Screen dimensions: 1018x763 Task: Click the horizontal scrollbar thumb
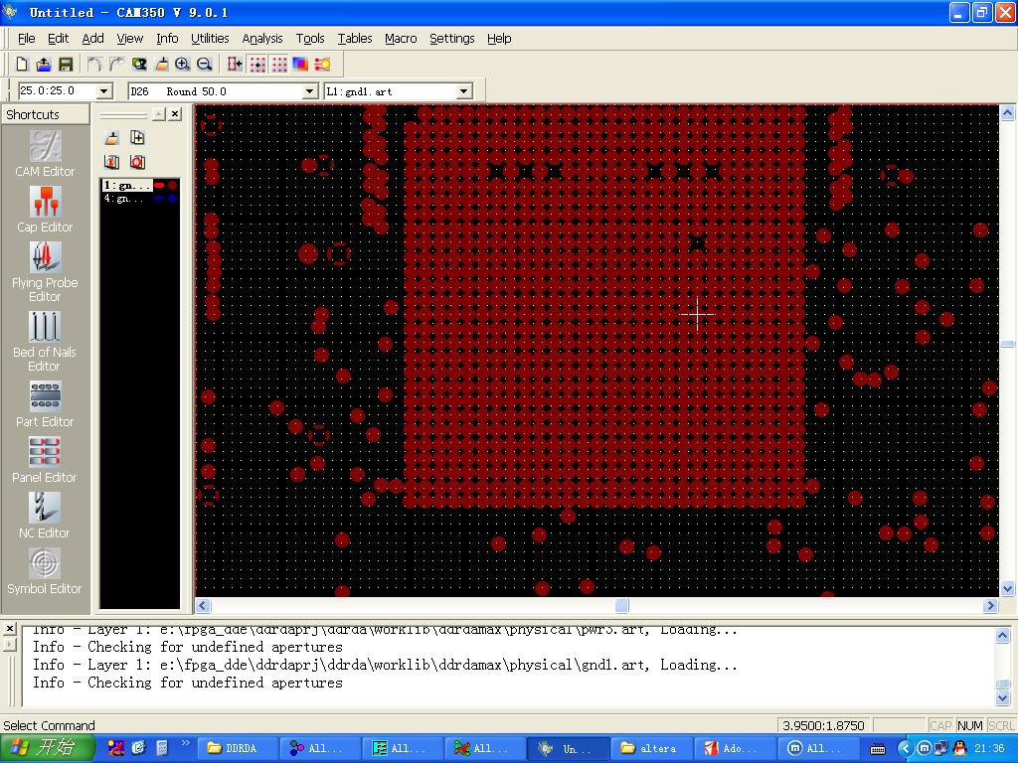[622, 605]
